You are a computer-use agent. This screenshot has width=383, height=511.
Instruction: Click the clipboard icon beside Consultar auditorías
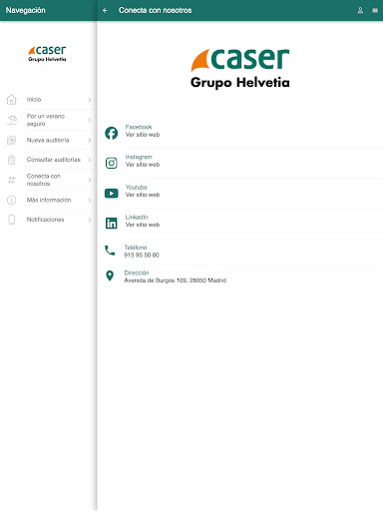(12, 160)
